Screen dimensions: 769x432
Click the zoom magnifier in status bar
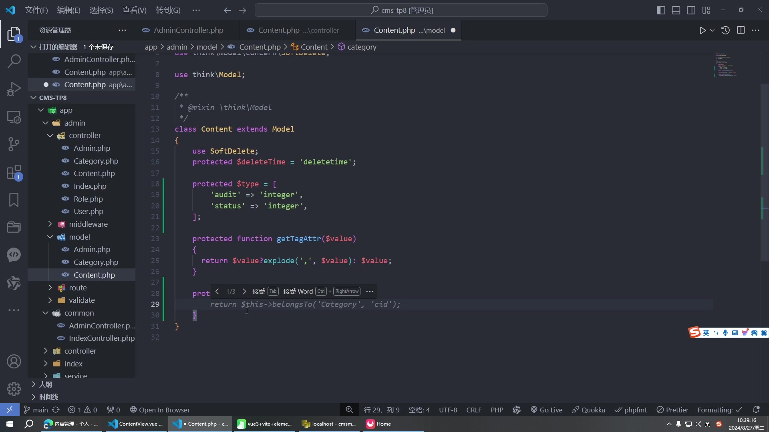click(x=349, y=410)
